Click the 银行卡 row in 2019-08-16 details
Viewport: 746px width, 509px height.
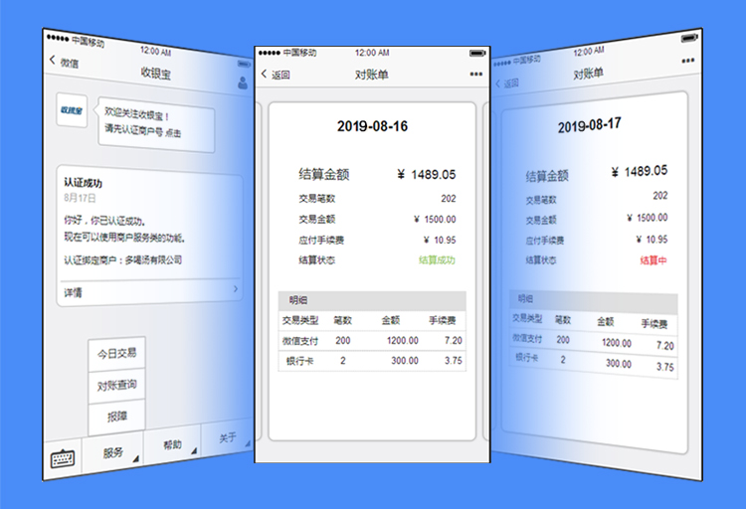tap(372, 361)
